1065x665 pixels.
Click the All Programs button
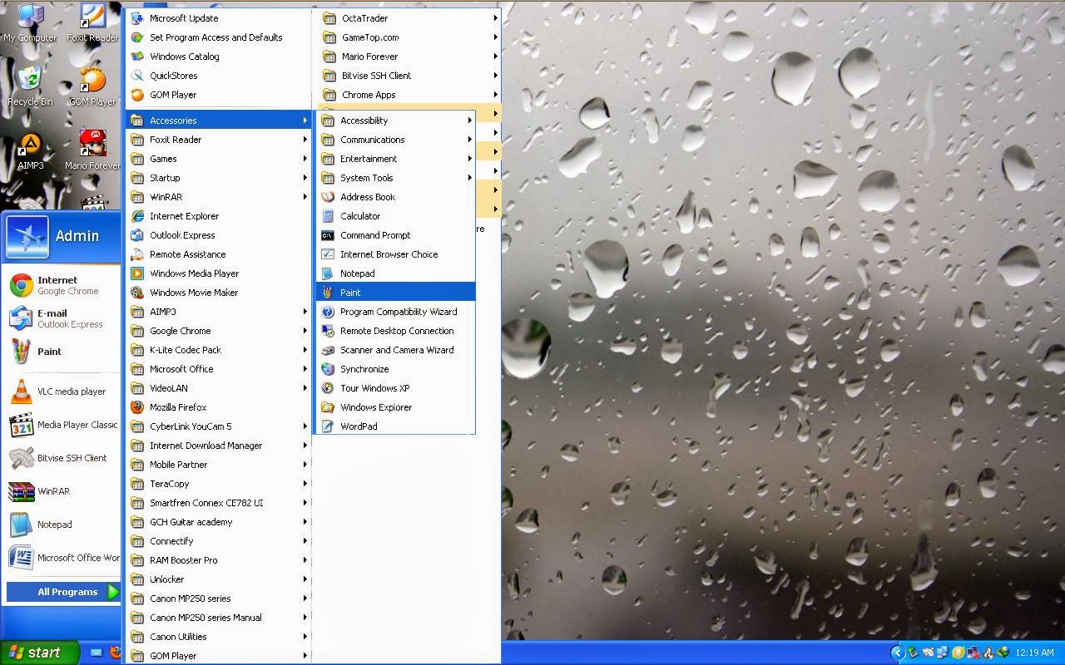tap(63, 592)
